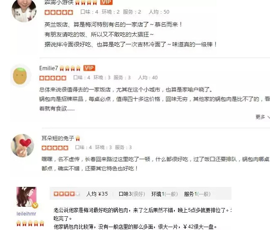Click leileihmr's anime girl avatar

pyautogui.click(x=27, y=197)
